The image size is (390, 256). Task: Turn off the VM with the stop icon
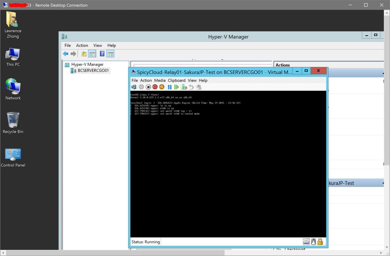pos(148,87)
